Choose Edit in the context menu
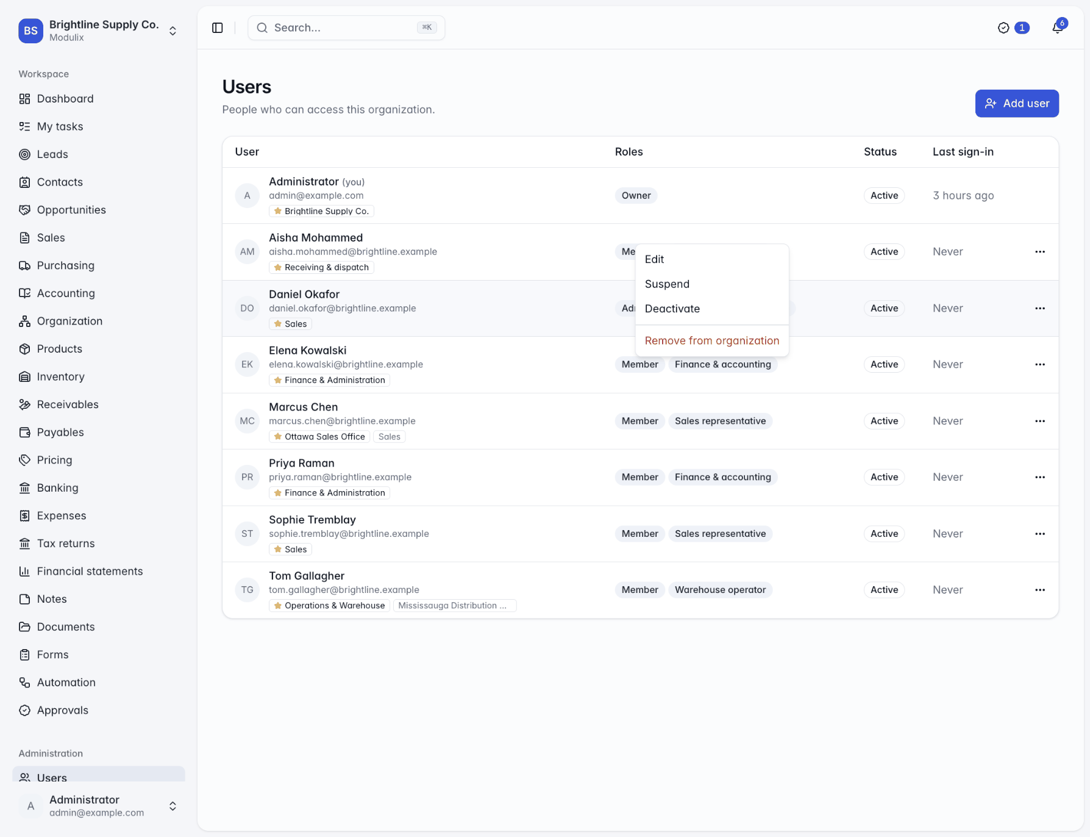 [x=712, y=259]
